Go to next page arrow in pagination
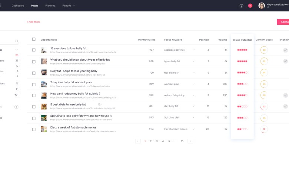Screen dimensions: 289x174 pos(190,141)
